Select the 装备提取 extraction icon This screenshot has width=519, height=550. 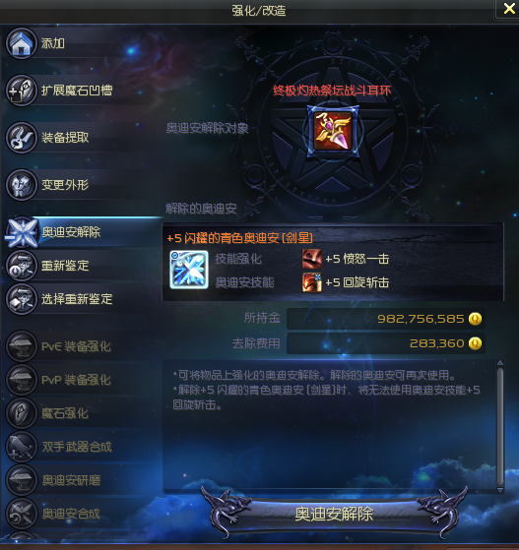[21, 138]
